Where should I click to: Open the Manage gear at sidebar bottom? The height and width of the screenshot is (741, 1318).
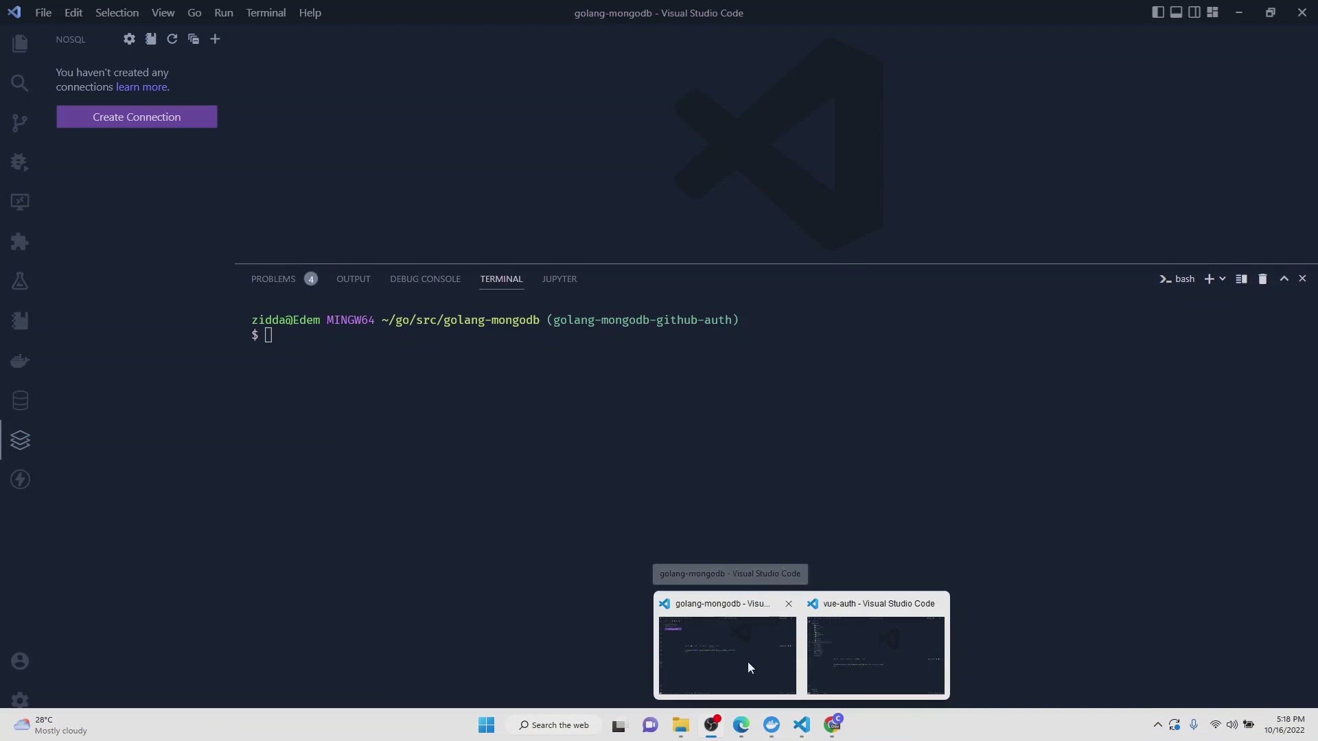(x=20, y=699)
